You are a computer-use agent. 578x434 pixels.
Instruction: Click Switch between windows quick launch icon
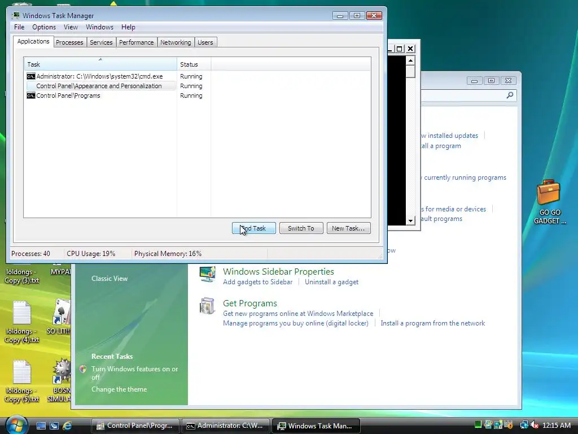[54, 426]
